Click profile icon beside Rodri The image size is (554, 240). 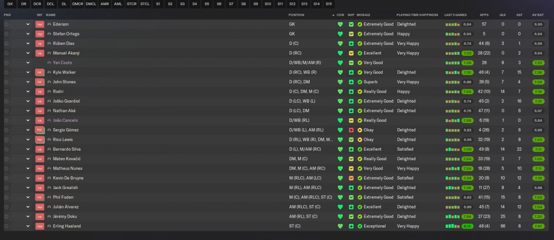click(49, 92)
